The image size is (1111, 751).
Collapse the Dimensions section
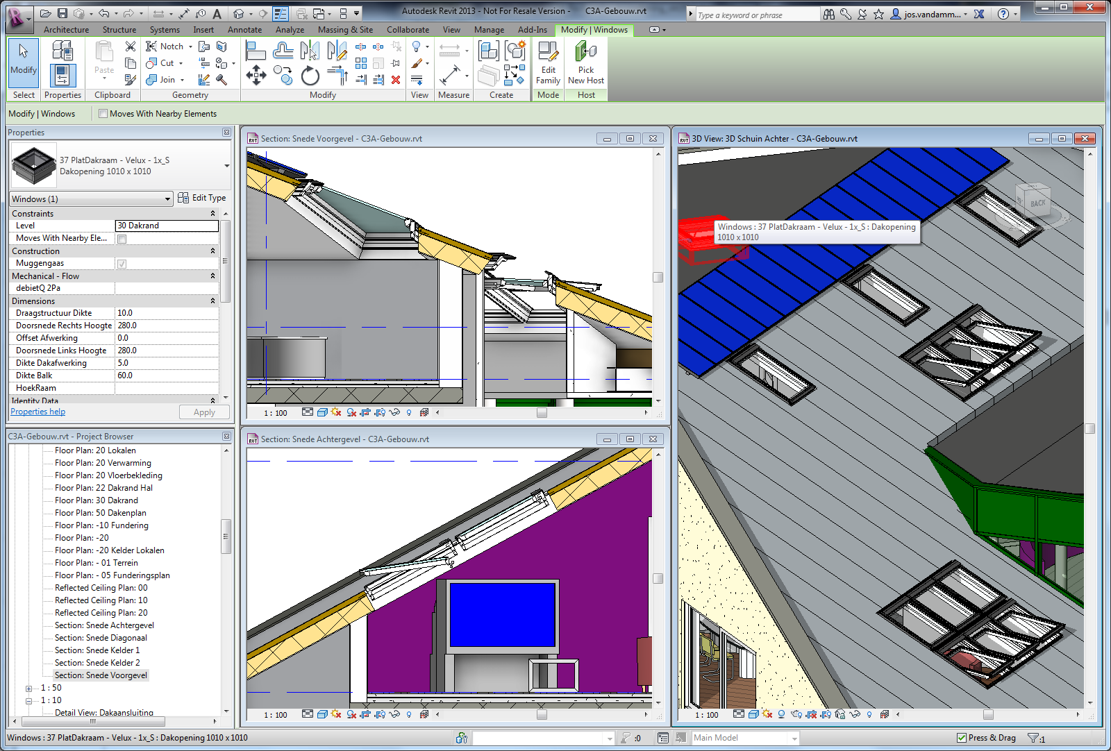(x=212, y=301)
